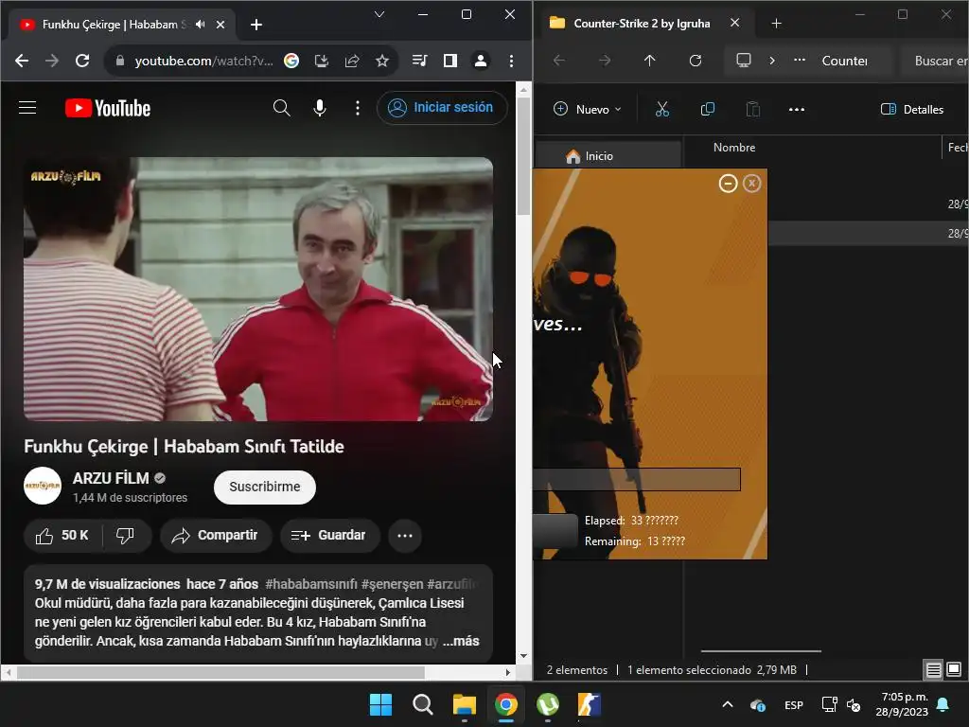This screenshot has height=727, width=969.
Task: Click the Iniciar sesión button
Action: 441,108
